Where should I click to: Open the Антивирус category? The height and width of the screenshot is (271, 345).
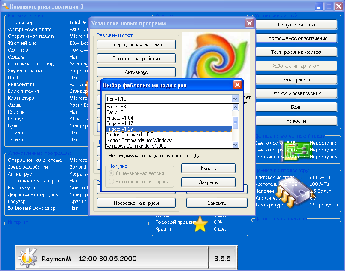pos(136,72)
